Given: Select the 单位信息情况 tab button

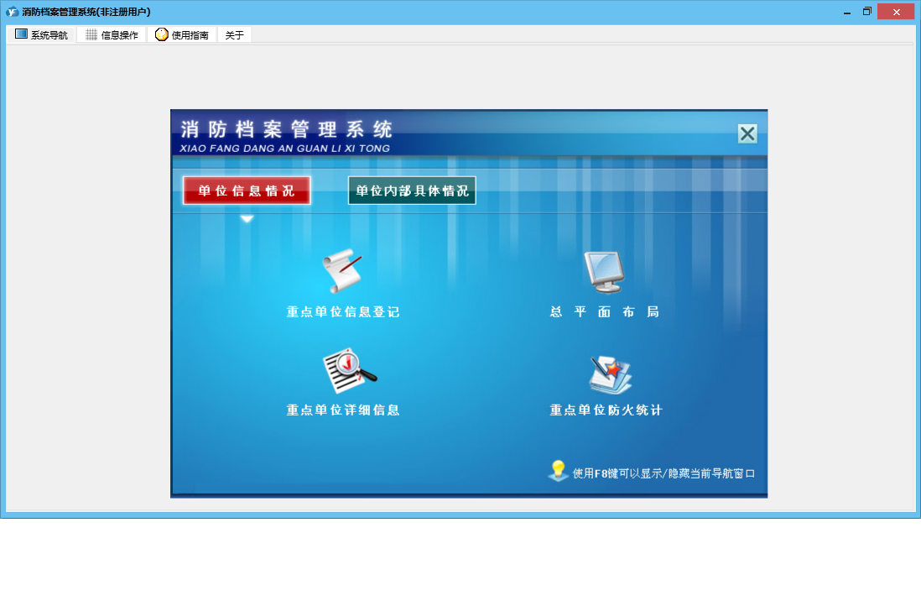Looking at the screenshot, I should (x=247, y=191).
